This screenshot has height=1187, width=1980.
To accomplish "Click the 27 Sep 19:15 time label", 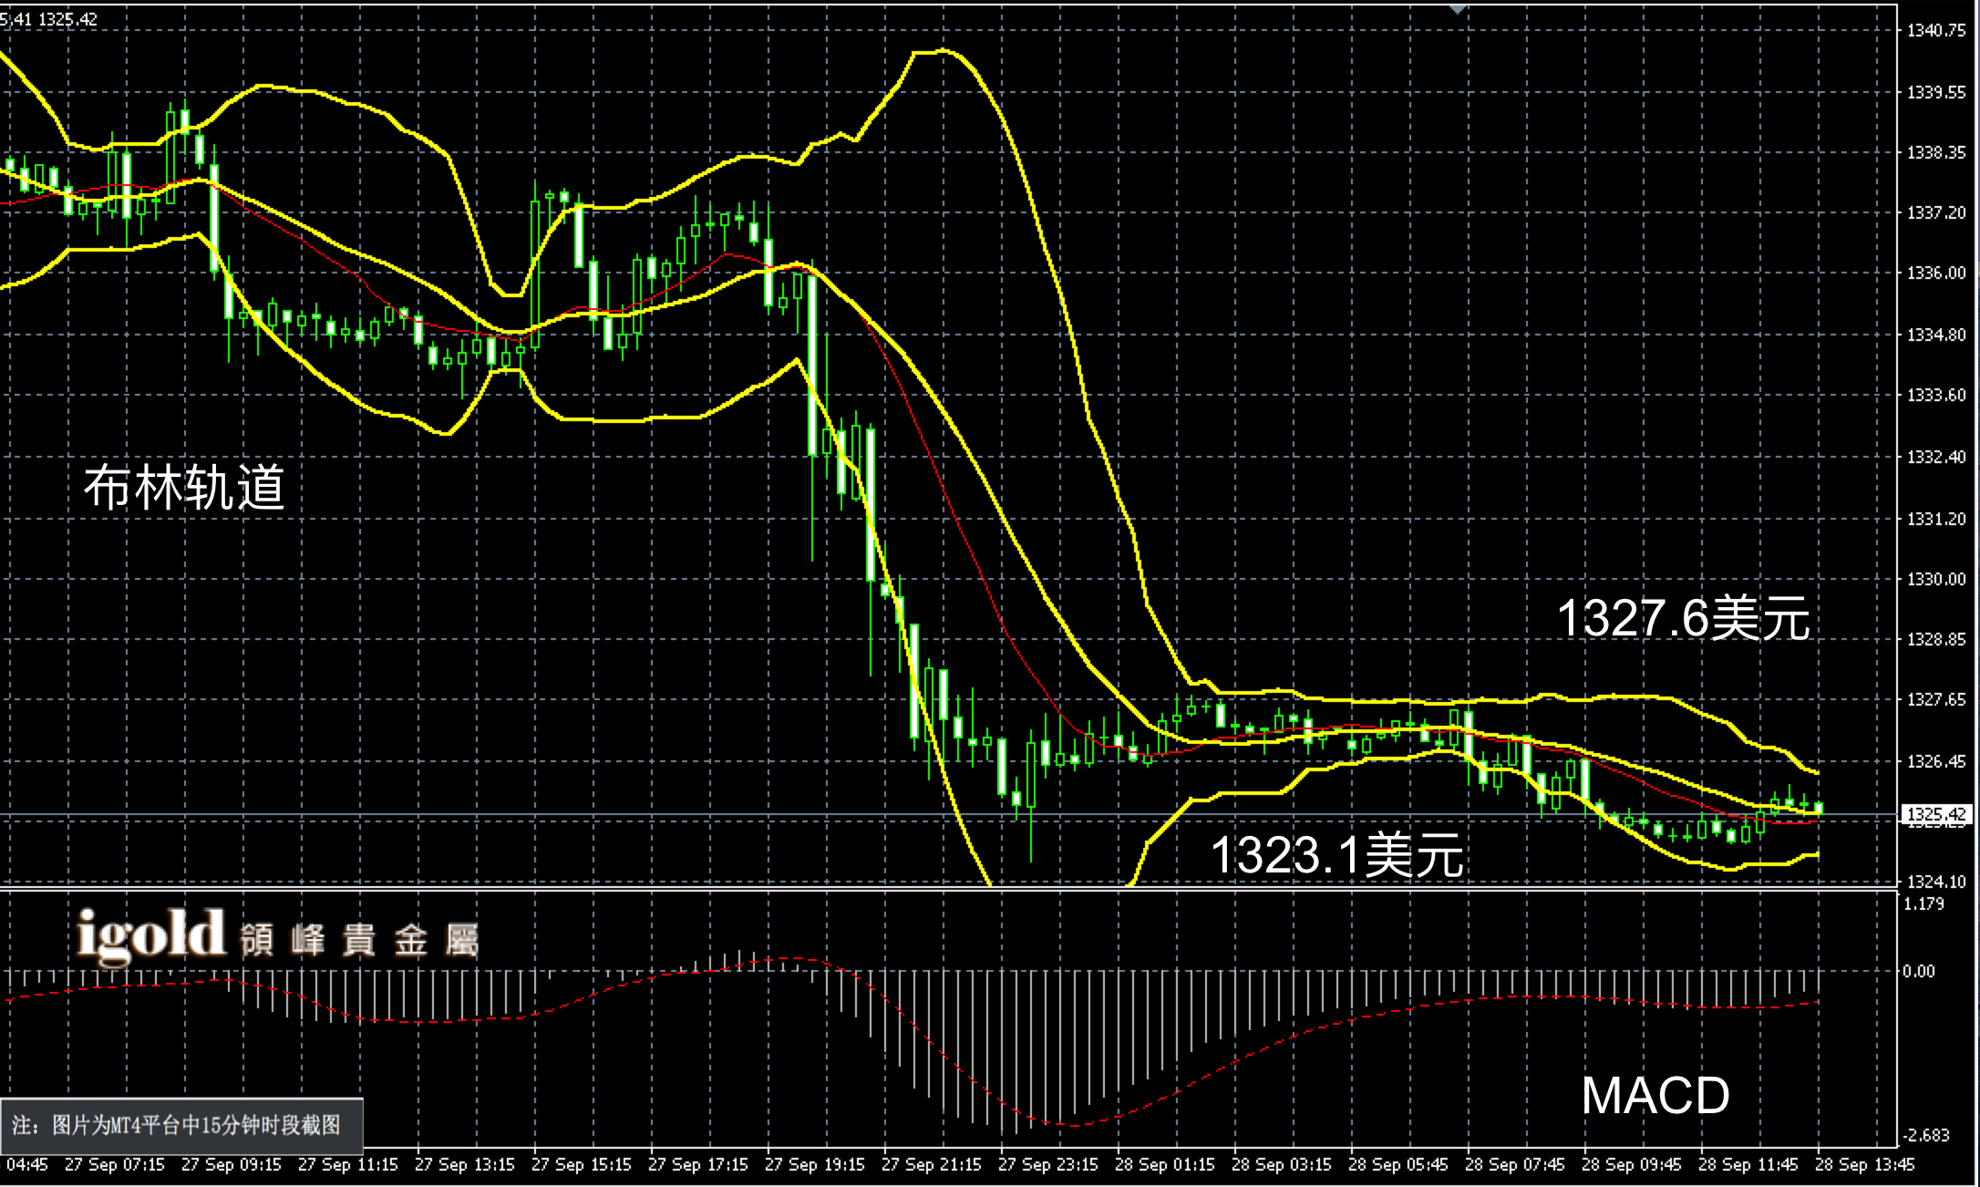I will coord(814,1165).
